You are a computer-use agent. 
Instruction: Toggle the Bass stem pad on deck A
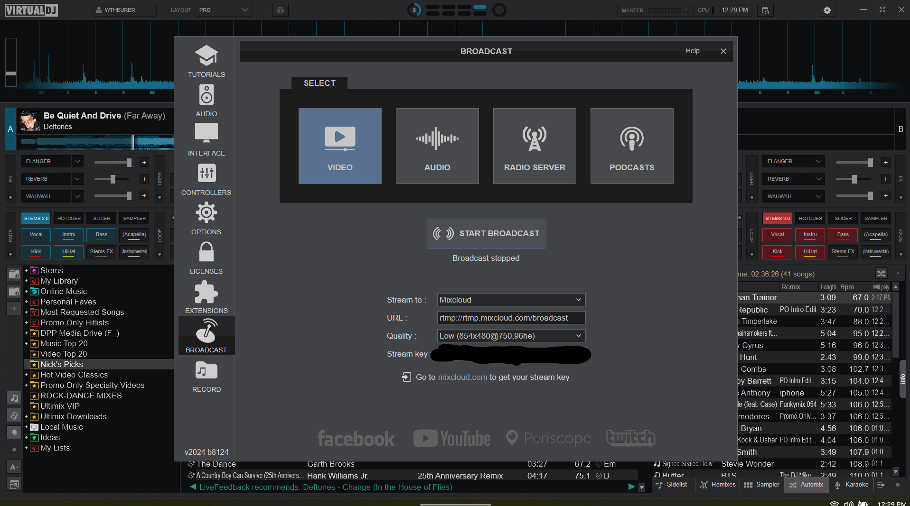(x=102, y=235)
